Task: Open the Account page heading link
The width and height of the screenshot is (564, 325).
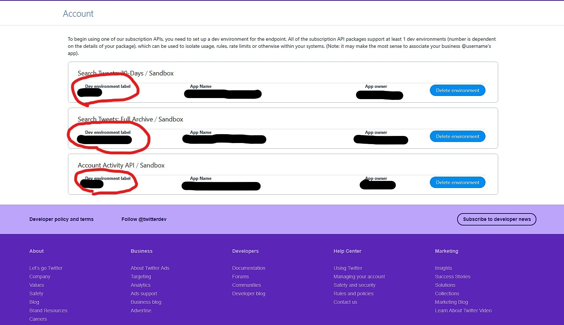Action: click(x=78, y=13)
